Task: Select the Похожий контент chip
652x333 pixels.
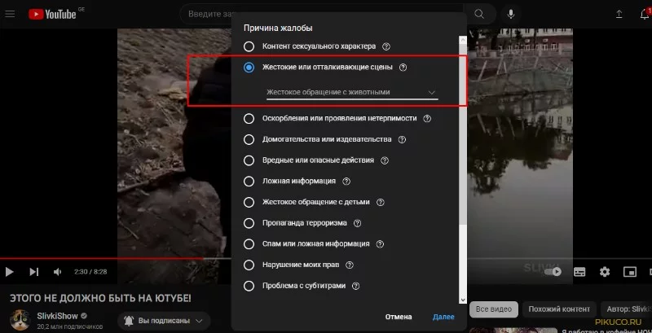Action: pyautogui.click(x=559, y=309)
